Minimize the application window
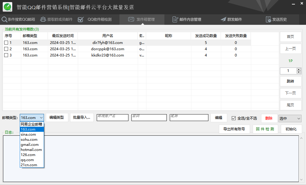Screen dimensions: 306x185 [293, 4]
